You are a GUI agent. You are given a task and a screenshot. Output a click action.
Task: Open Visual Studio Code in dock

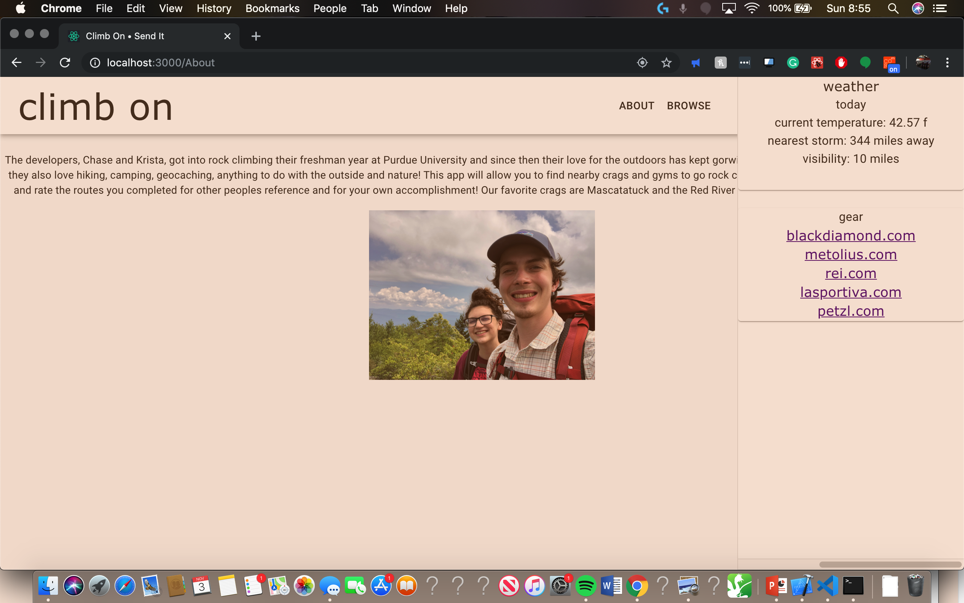click(x=827, y=586)
